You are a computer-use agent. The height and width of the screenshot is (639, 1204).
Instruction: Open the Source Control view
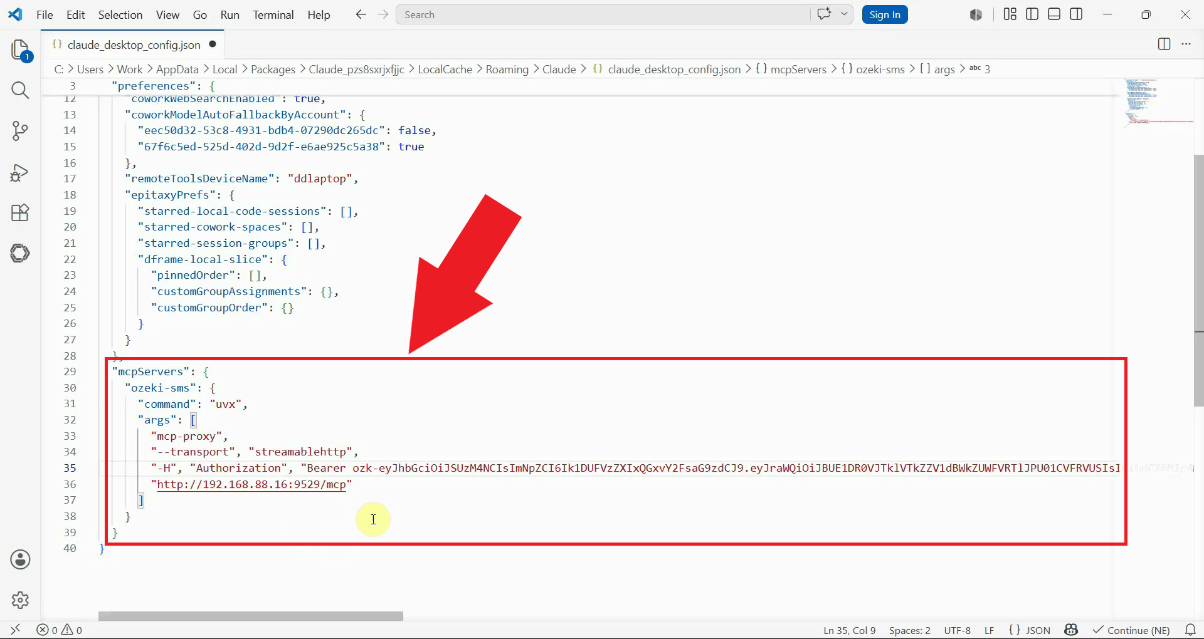click(x=20, y=131)
